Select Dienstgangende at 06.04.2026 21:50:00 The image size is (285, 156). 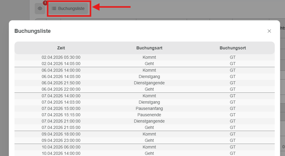pos(144,83)
